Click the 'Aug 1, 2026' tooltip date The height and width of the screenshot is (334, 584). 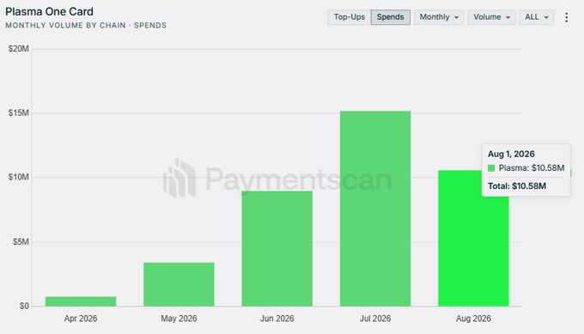pyautogui.click(x=511, y=154)
